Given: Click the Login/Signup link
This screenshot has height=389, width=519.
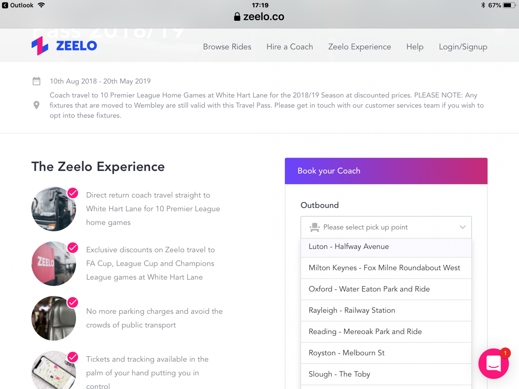Looking at the screenshot, I should 463,47.
